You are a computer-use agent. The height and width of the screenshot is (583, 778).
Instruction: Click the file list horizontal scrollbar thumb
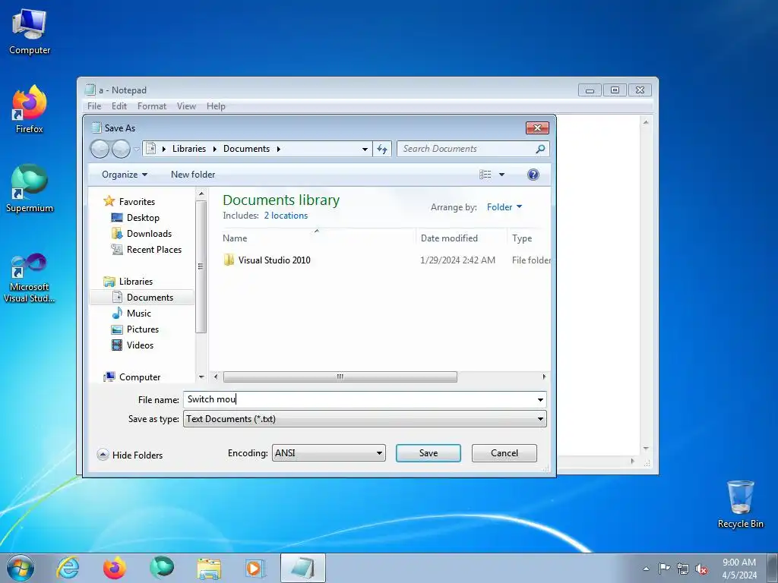coord(340,377)
